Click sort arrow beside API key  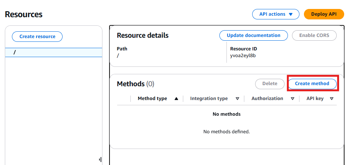pos(331,99)
